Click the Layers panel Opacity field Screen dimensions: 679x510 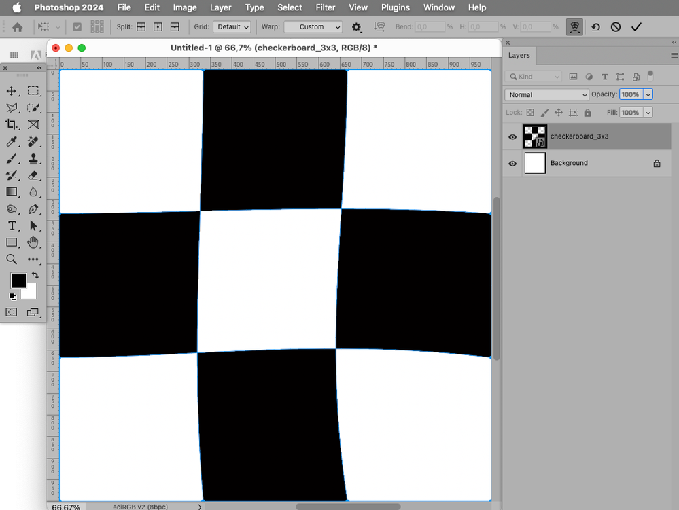pos(630,94)
